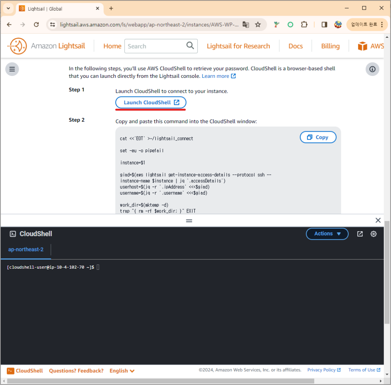Open the tab search dropdown arrow
391x385 pixels.
(8, 8)
